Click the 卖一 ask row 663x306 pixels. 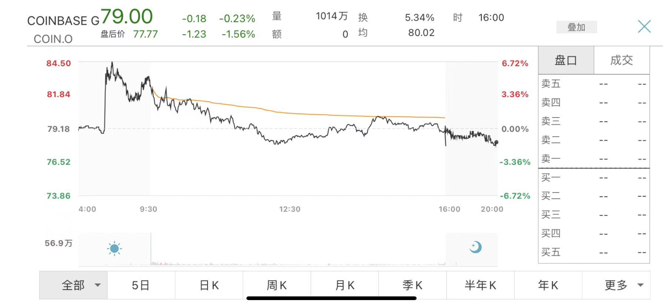tap(594, 159)
